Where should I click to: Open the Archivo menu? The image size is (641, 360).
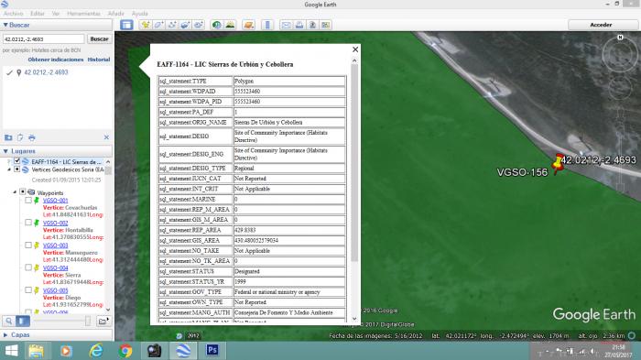click(13, 14)
